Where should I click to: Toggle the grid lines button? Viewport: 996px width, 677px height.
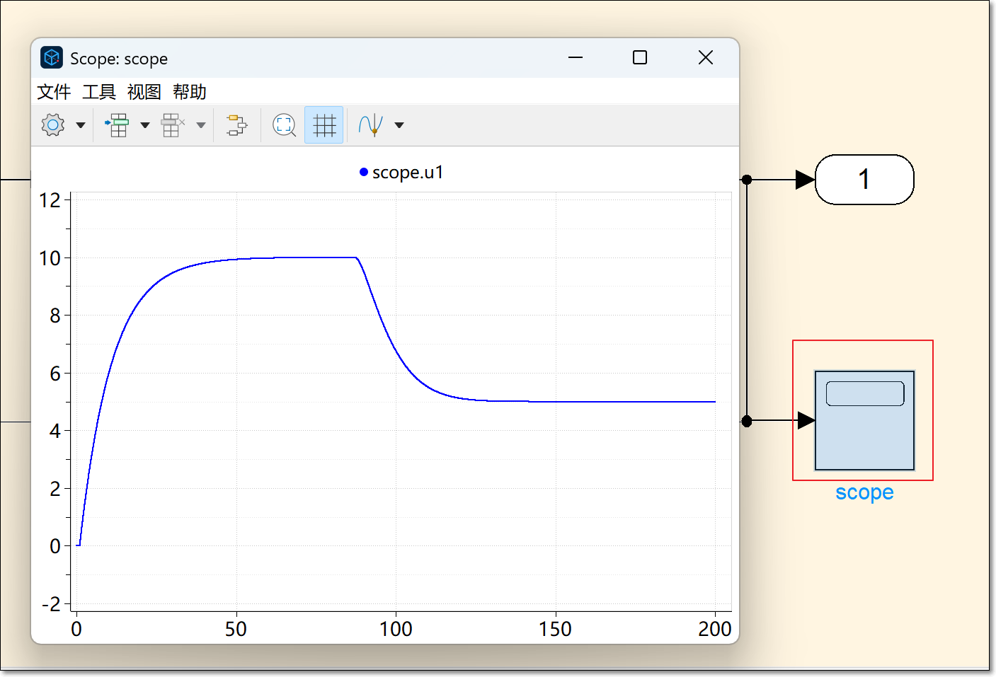point(324,125)
